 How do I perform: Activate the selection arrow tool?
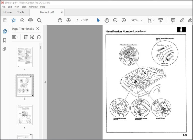tap(98, 20)
